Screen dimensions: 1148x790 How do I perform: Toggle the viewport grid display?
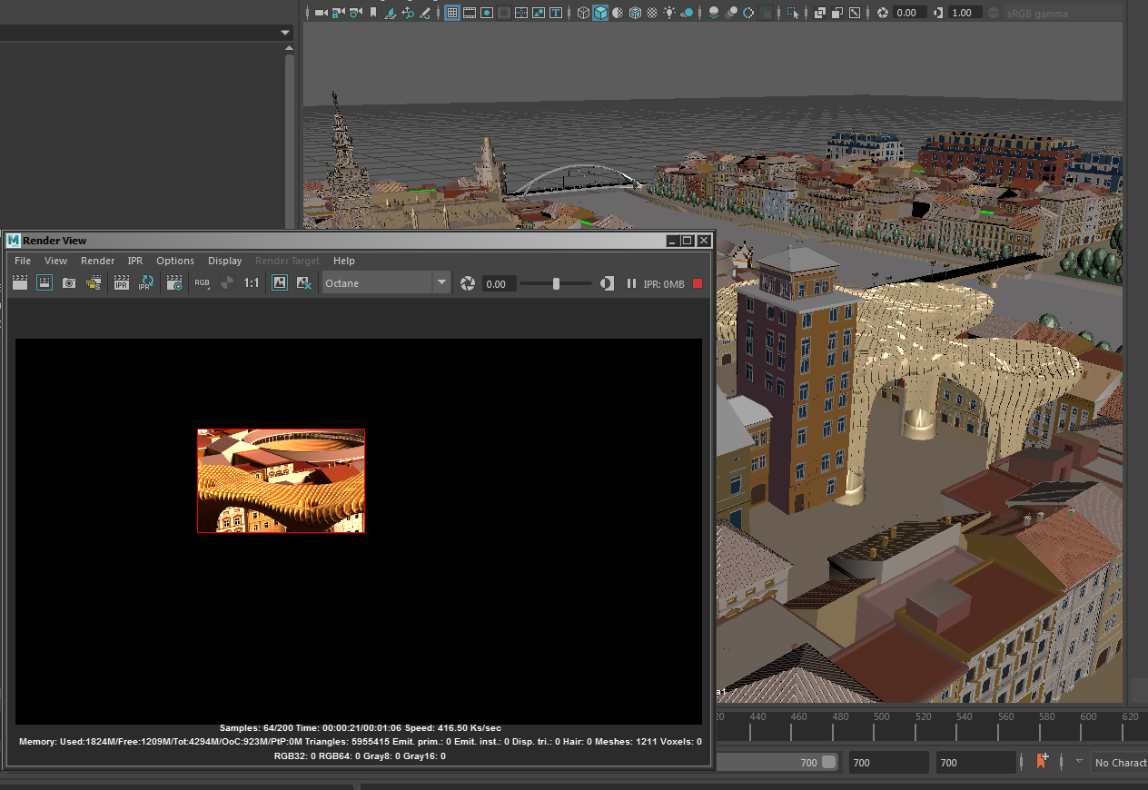(x=451, y=13)
